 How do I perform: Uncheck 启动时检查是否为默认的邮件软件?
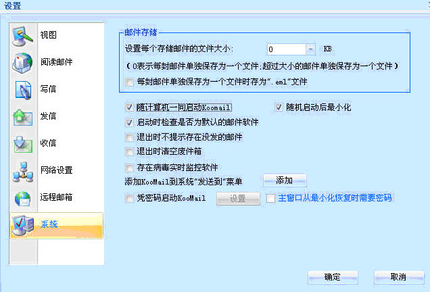130,122
